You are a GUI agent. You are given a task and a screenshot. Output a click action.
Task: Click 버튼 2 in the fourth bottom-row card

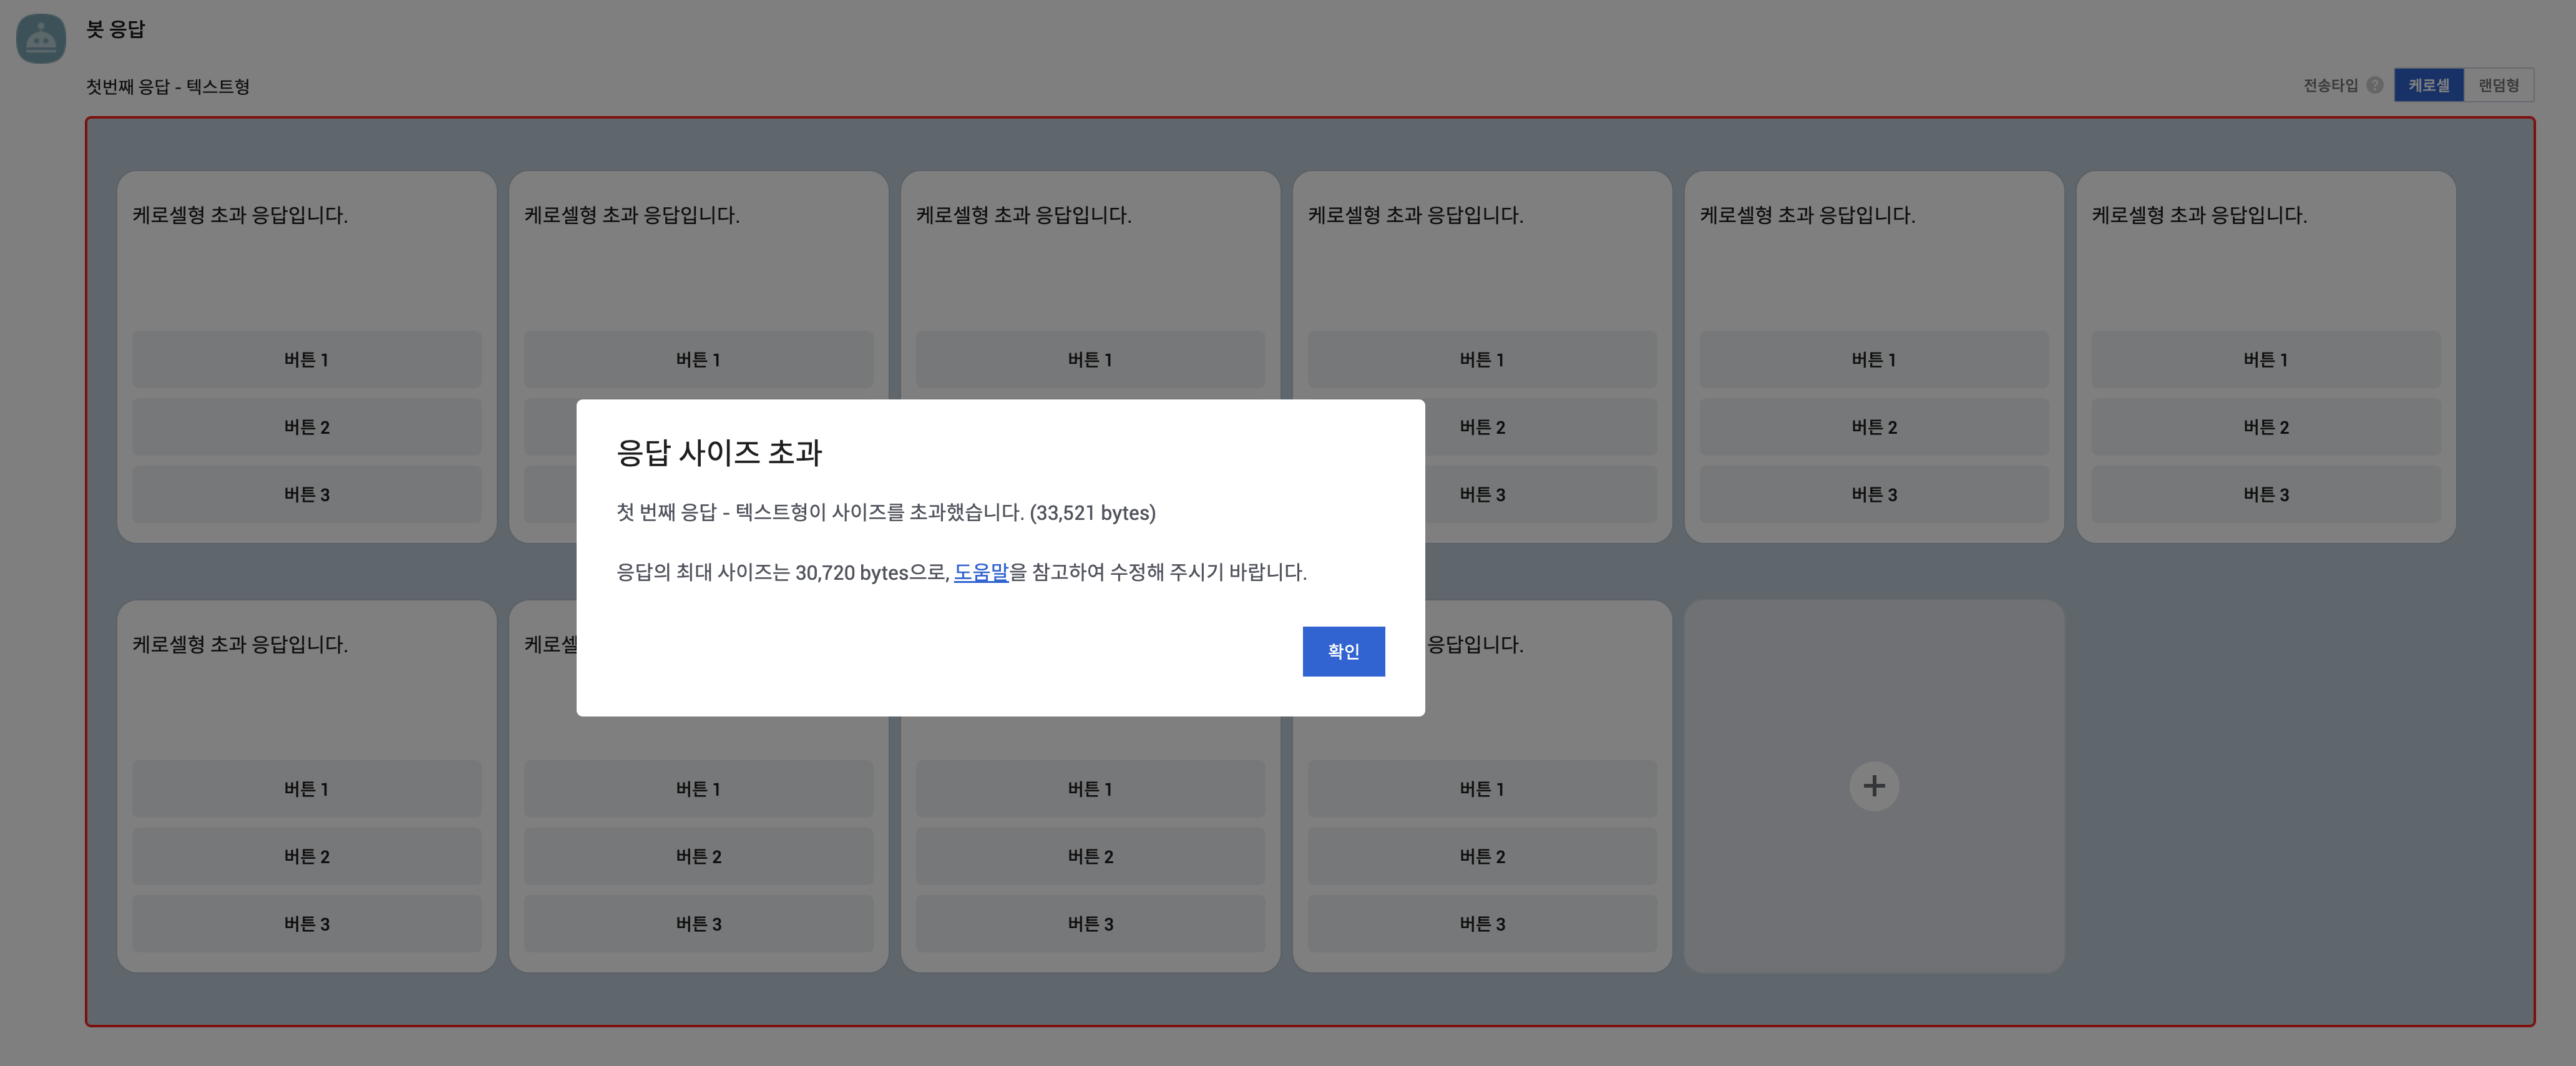pyautogui.click(x=1482, y=856)
